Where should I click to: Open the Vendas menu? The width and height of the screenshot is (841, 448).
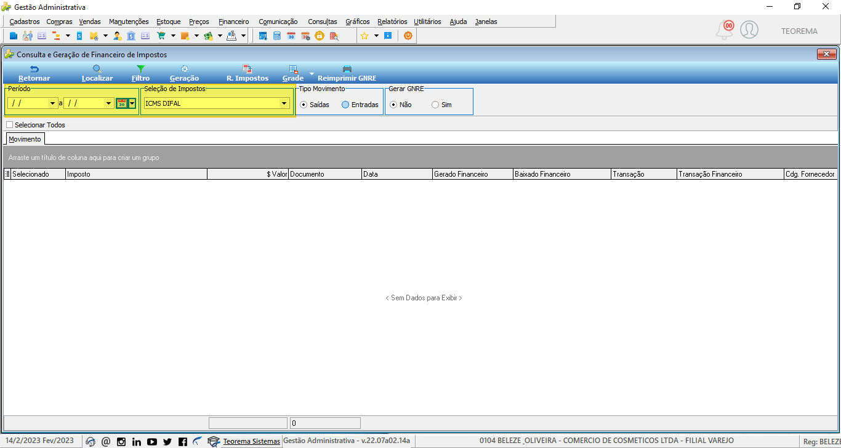pos(90,22)
